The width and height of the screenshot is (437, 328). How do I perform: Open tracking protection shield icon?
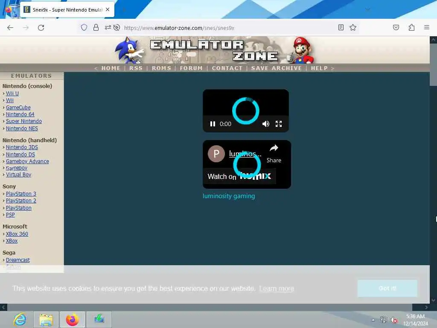[84, 27]
